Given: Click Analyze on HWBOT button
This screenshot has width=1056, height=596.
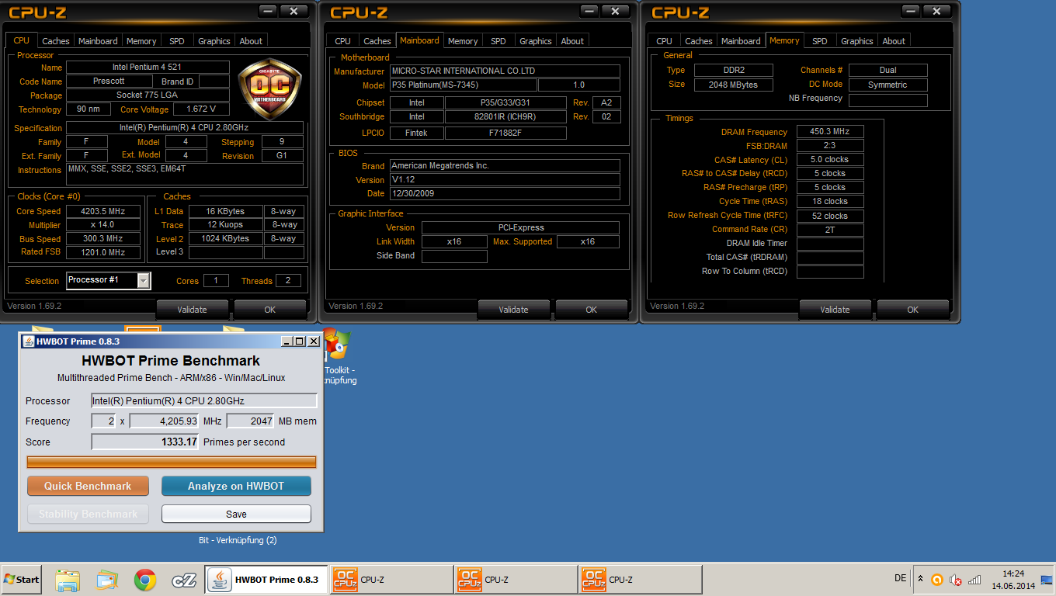Looking at the screenshot, I should click(236, 486).
